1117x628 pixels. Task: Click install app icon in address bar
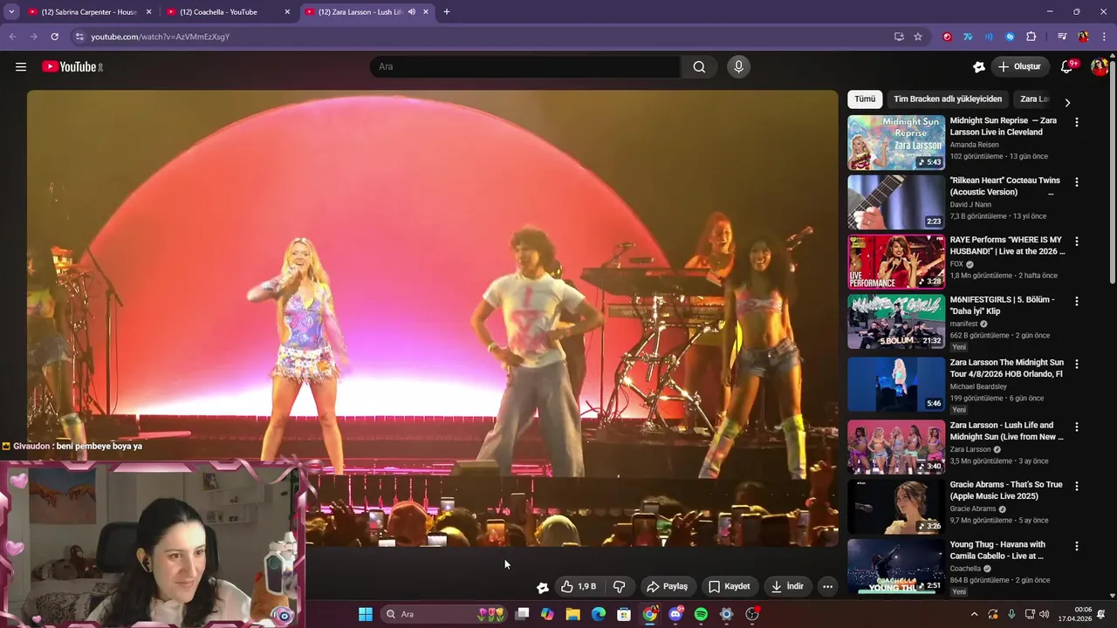(x=899, y=37)
